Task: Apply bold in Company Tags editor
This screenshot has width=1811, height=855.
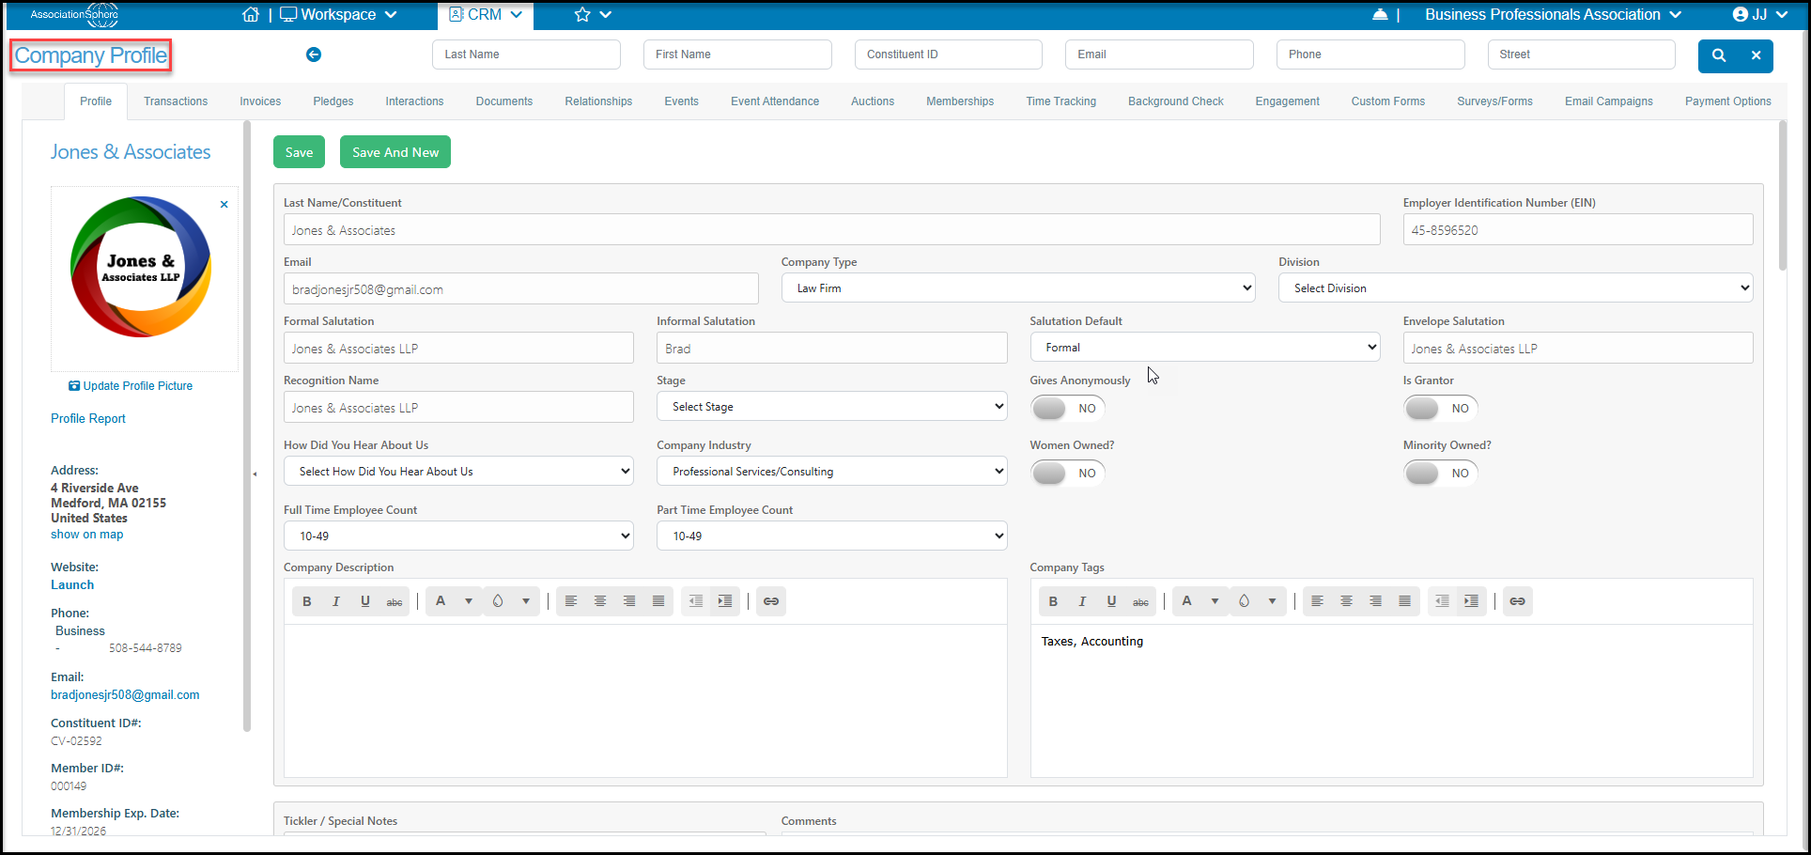Action: (1053, 601)
